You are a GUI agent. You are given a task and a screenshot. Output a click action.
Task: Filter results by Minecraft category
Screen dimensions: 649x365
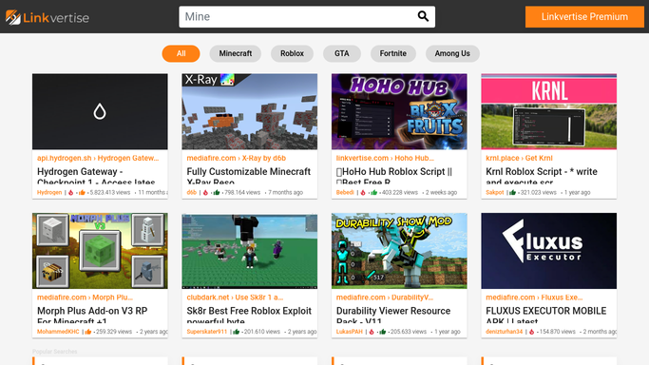point(235,53)
